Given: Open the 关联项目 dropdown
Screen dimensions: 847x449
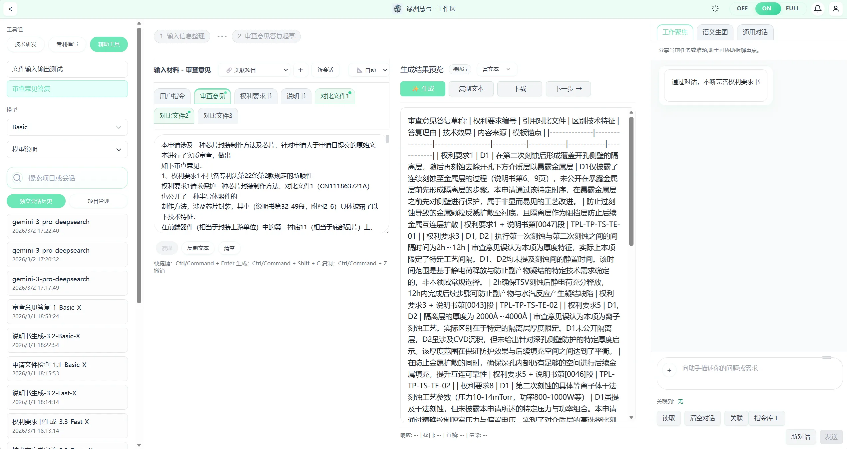Looking at the screenshot, I should (x=255, y=70).
